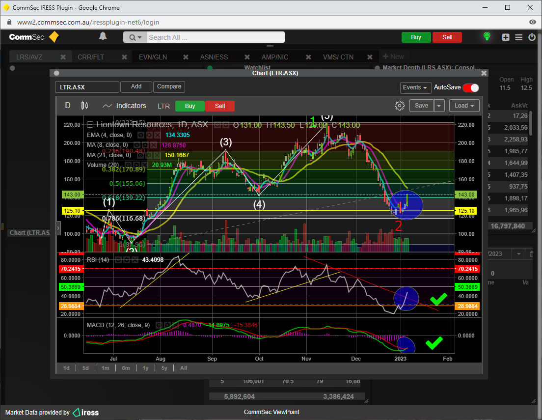Switch to the EVN/GLN tab
Screen dimensions: 542x420
pos(153,57)
